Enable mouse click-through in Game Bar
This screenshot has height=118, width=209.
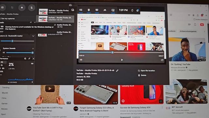[132, 10]
